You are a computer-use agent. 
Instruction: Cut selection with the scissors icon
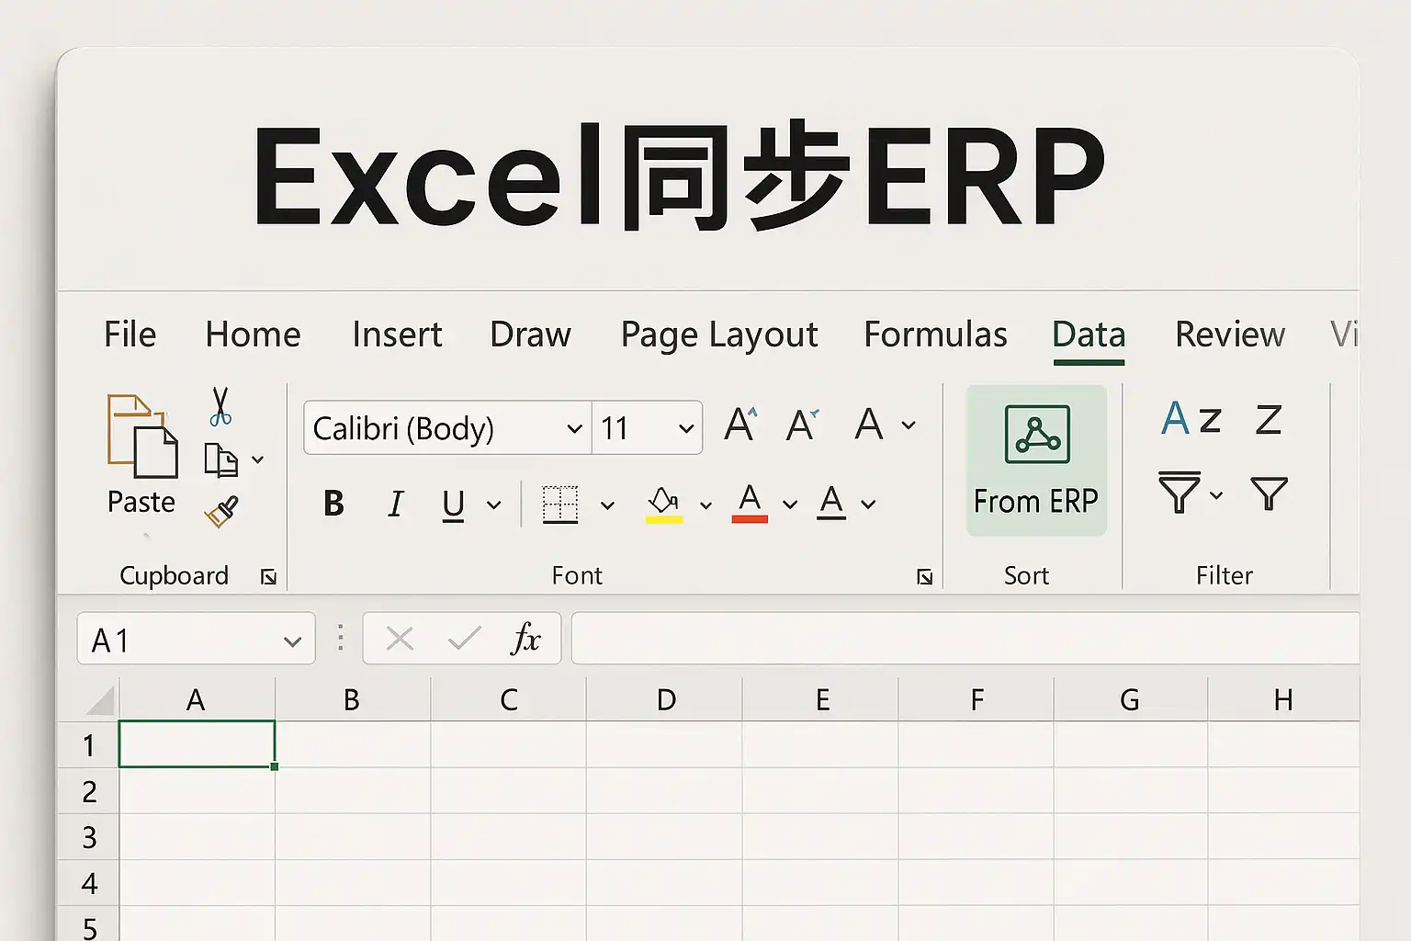(x=220, y=406)
